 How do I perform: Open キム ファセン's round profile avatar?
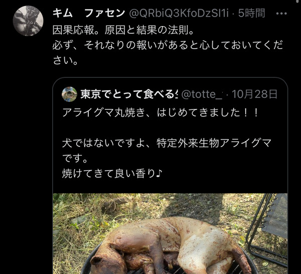point(28,21)
